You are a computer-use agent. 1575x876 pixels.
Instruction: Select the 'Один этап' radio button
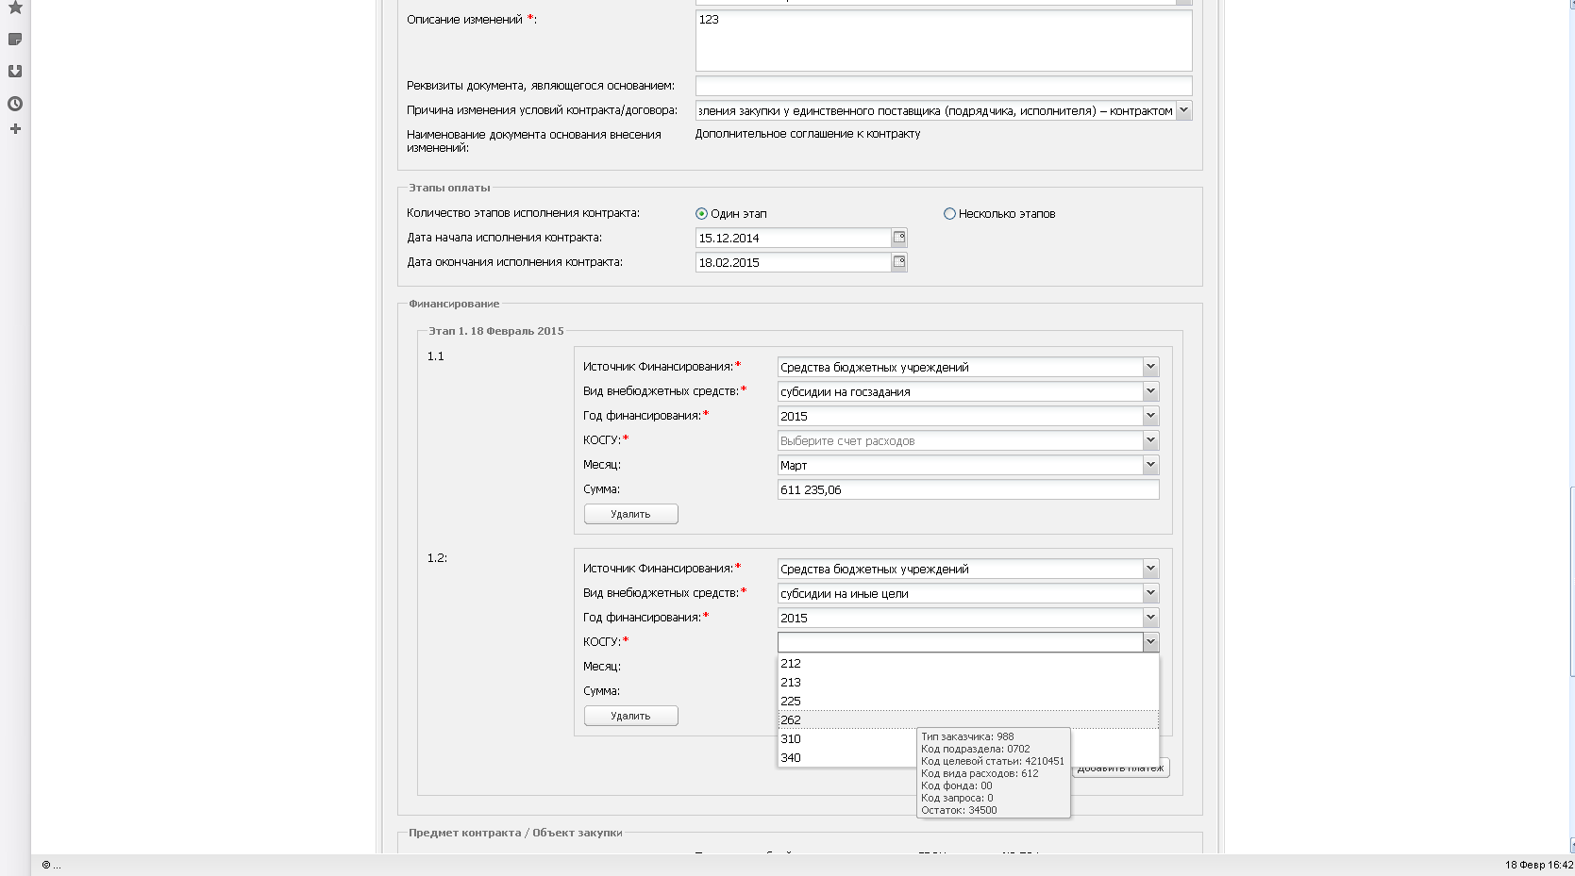click(701, 214)
